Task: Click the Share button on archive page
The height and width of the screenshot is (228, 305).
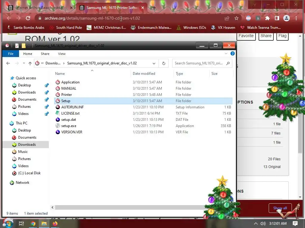Action: tap(266, 36)
